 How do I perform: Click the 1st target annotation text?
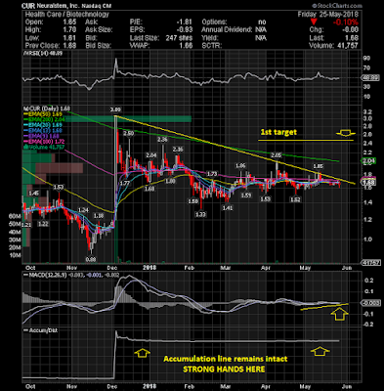point(278,132)
